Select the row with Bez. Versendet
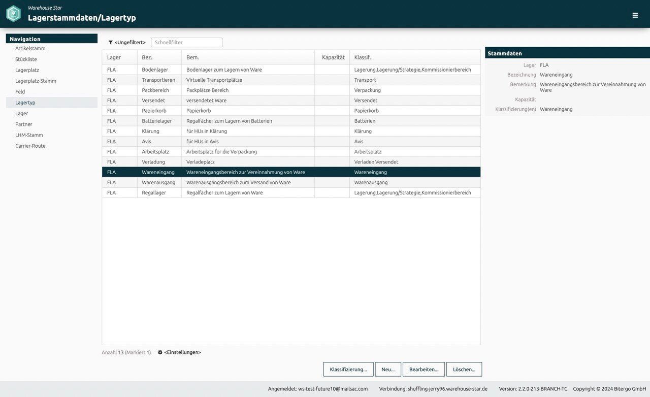Viewport: 650px width, 397px height. click(x=291, y=101)
